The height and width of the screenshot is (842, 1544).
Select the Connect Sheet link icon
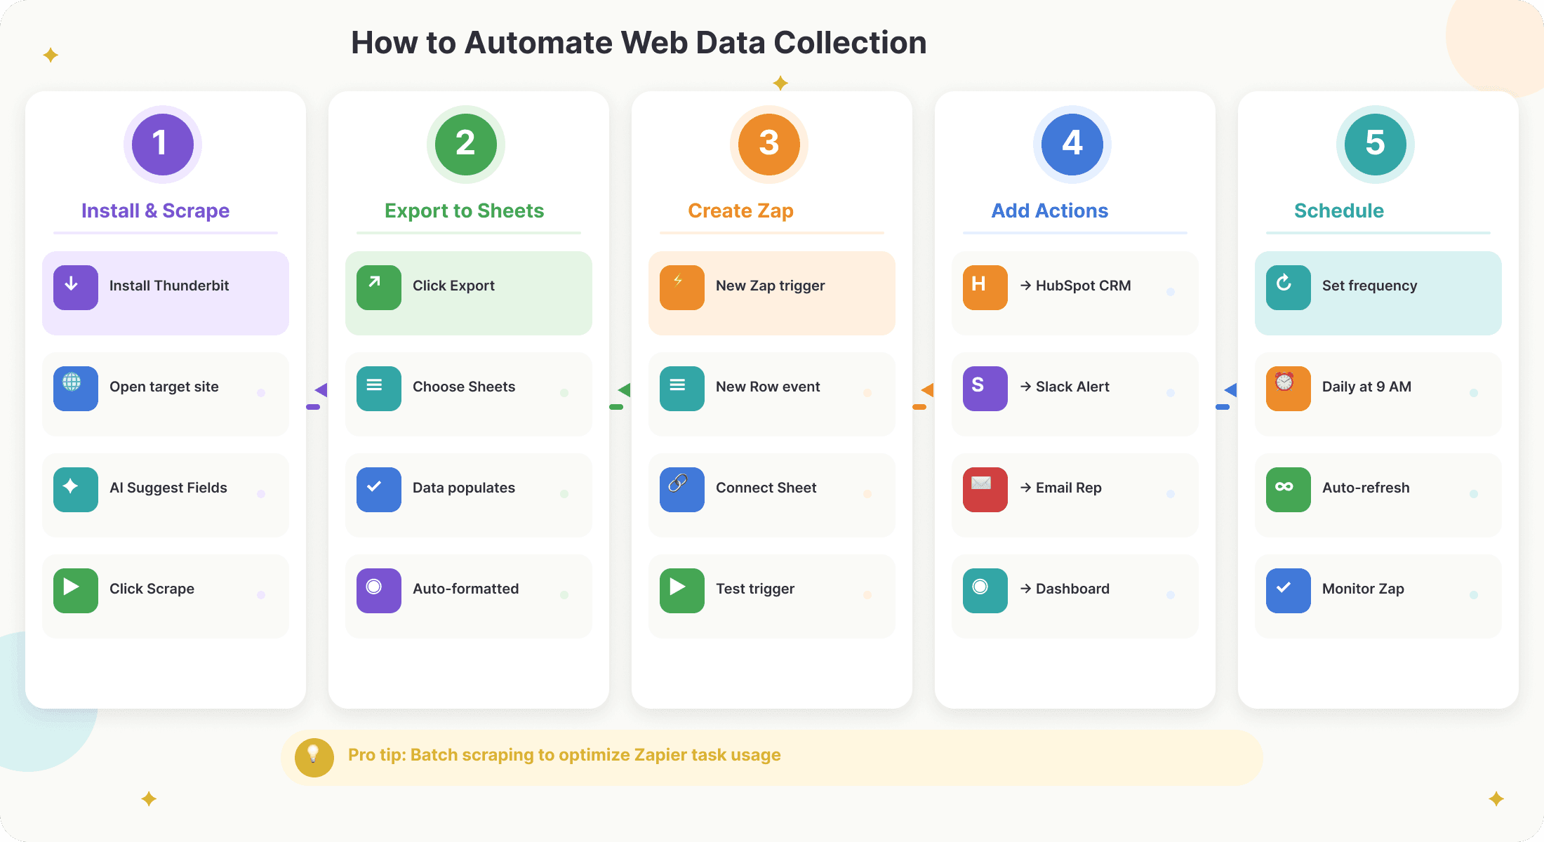pyautogui.click(x=681, y=488)
